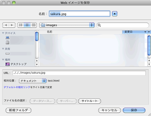151x116 pixels.
Task: Open the 相対位置 ドキュメント dropdown
Action: (x=33, y=81)
